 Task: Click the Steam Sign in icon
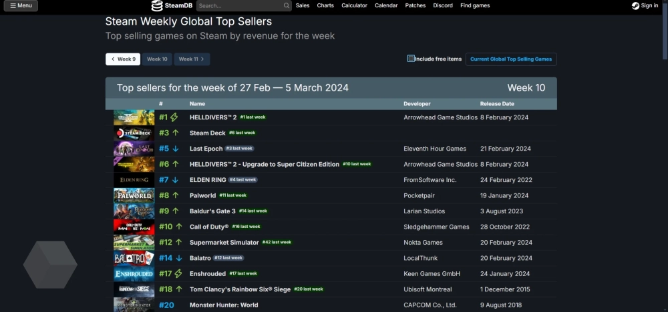635,6
